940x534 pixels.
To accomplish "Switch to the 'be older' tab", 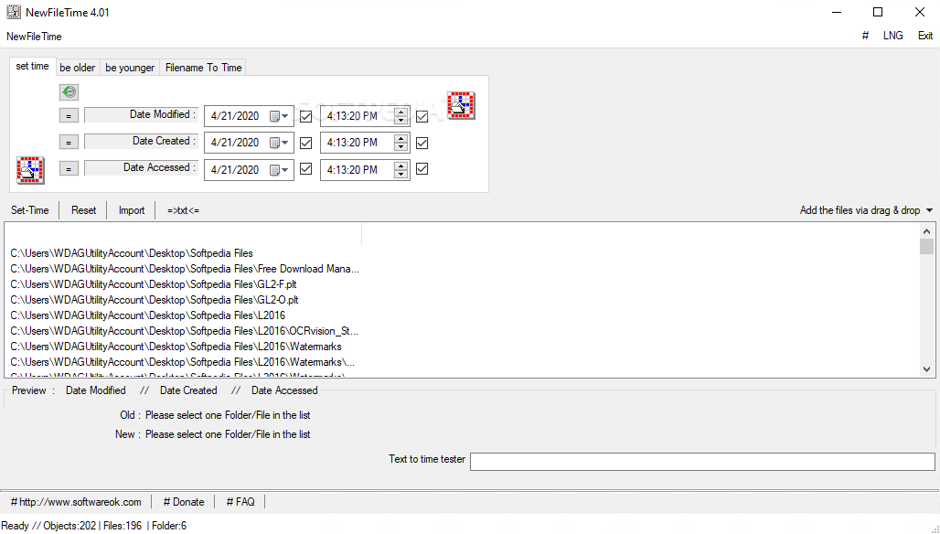I will [x=78, y=68].
